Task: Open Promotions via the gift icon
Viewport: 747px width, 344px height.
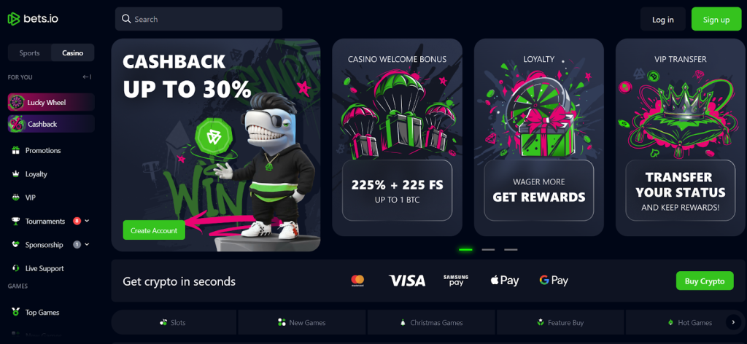Action: point(15,150)
